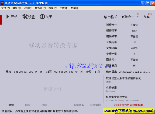Expand the 直接合并 dropdown arrow

tap(137, 17)
